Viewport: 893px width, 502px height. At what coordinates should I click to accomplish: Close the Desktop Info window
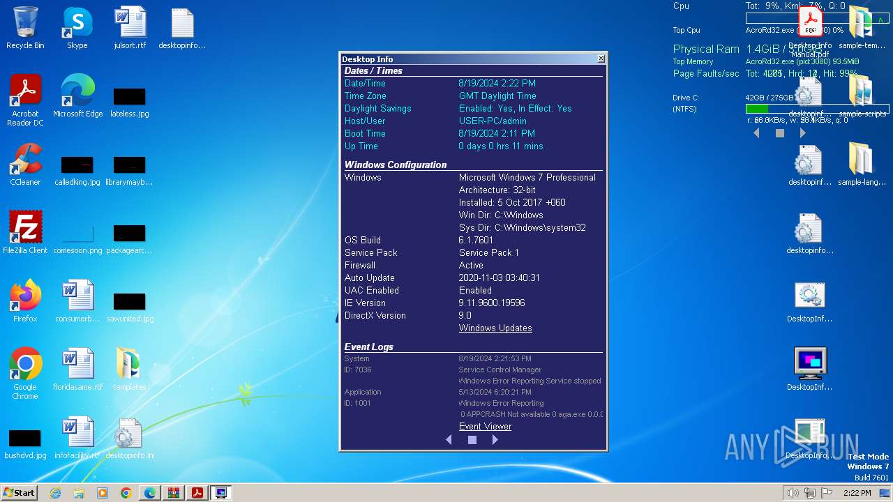point(601,59)
